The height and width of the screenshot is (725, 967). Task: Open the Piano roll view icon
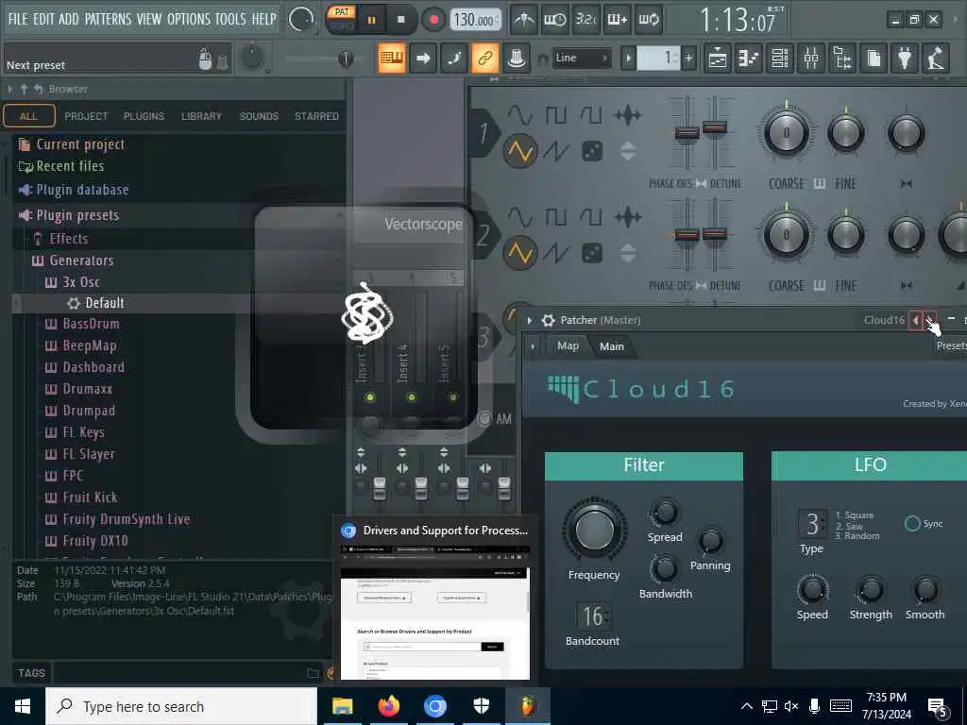pos(749,58)
